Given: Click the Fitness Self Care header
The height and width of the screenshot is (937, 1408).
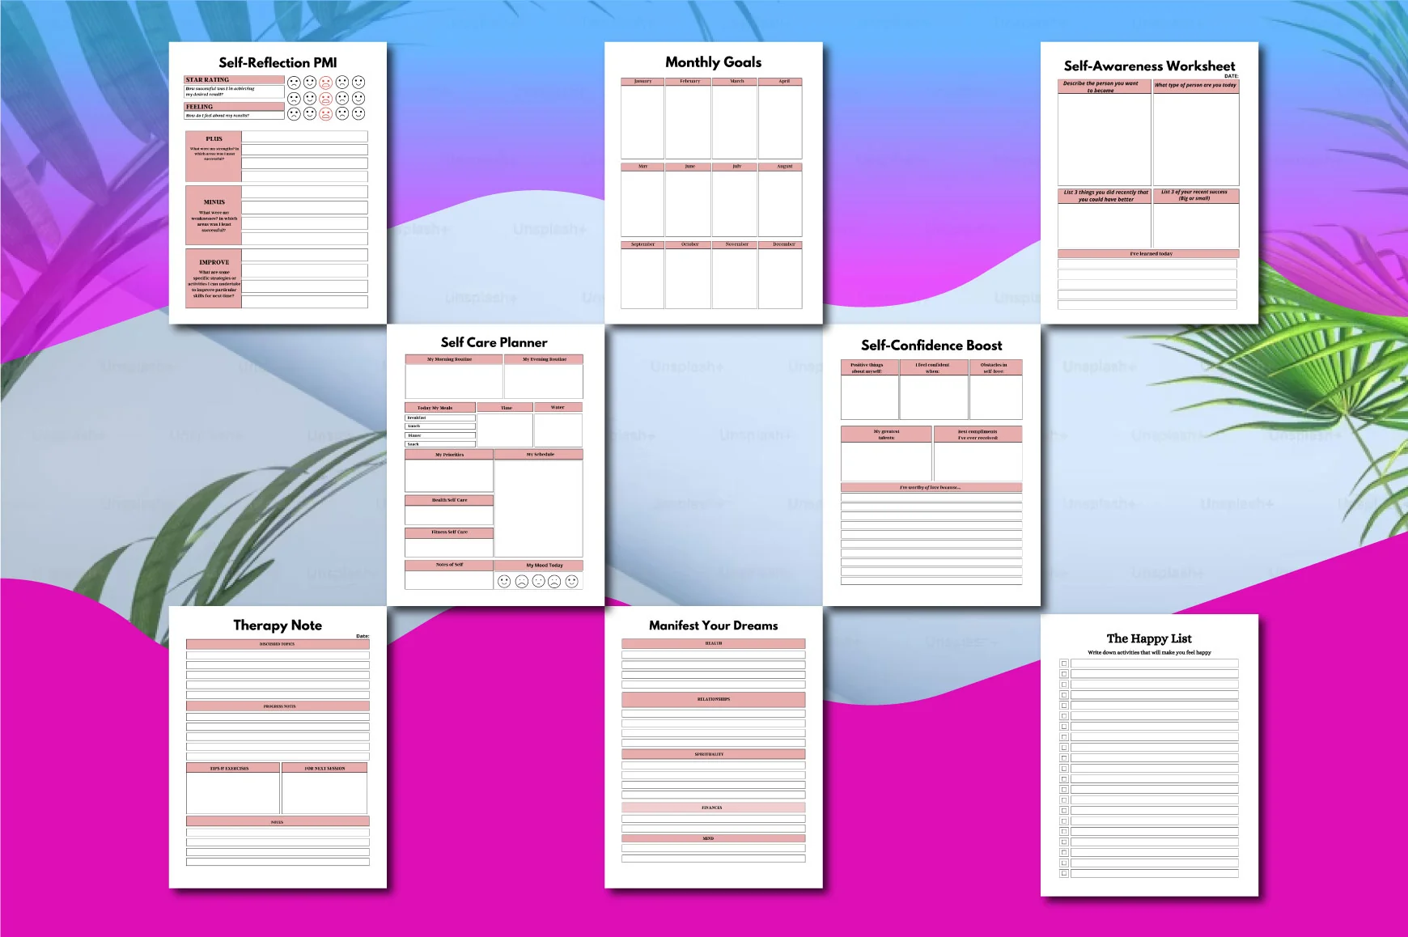Looking at the screenshot, I should tap(449, 532).
